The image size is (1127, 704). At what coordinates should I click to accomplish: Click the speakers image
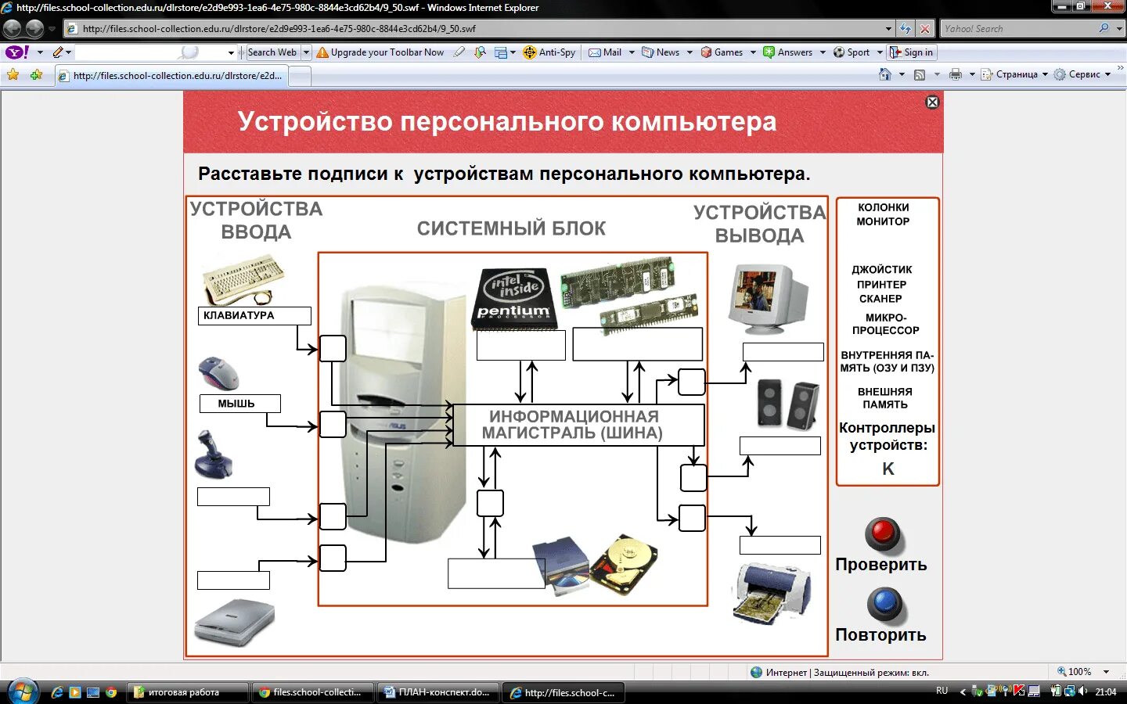(787, 404)
